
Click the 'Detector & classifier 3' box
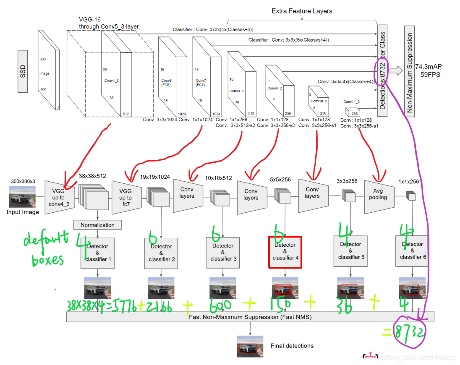point(223,253)
